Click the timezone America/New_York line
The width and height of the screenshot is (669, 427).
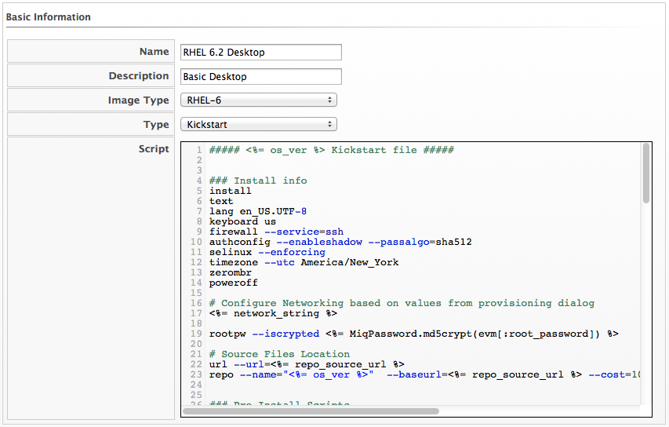[304, 262]
